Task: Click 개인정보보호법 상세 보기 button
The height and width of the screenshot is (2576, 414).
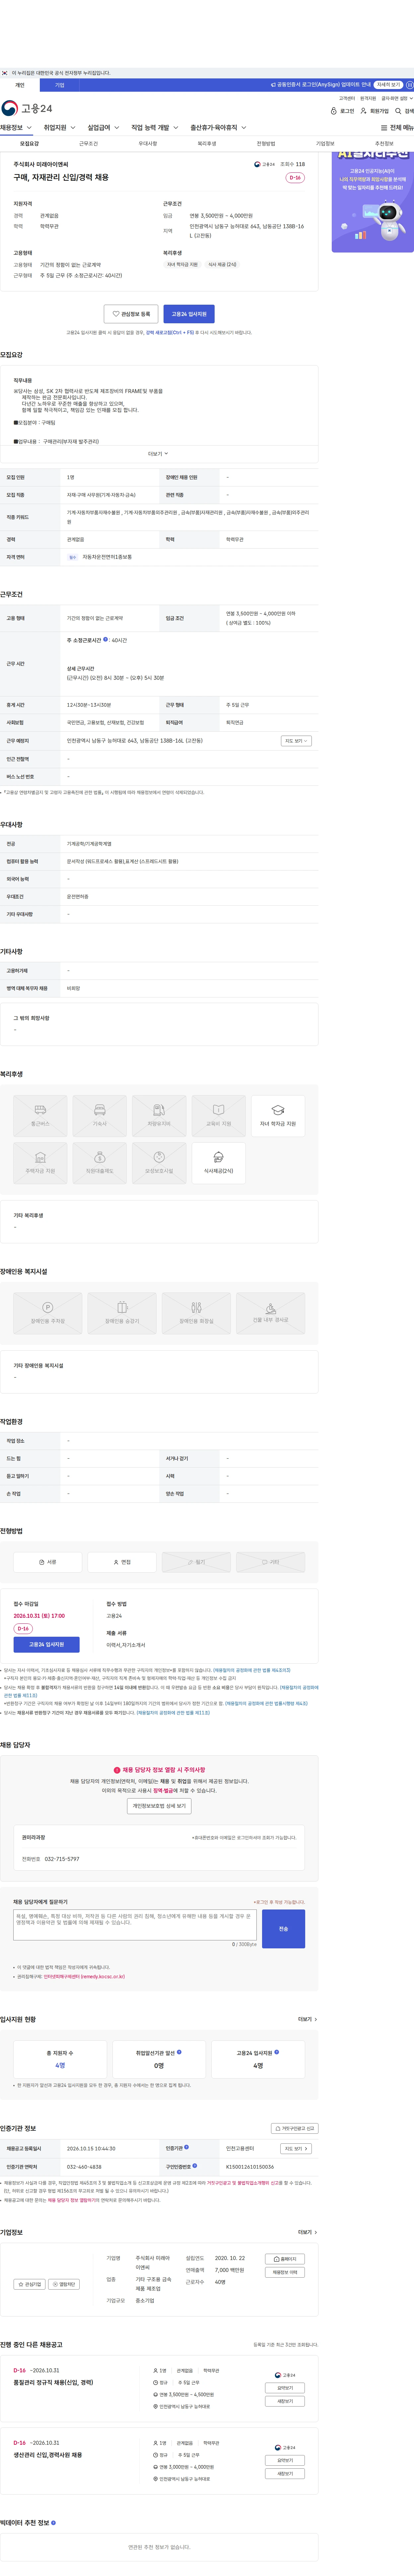Action: point(159,1806)
